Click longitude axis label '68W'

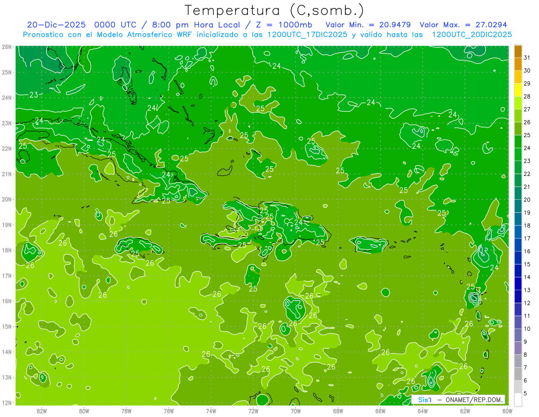[x=338, y=411]
